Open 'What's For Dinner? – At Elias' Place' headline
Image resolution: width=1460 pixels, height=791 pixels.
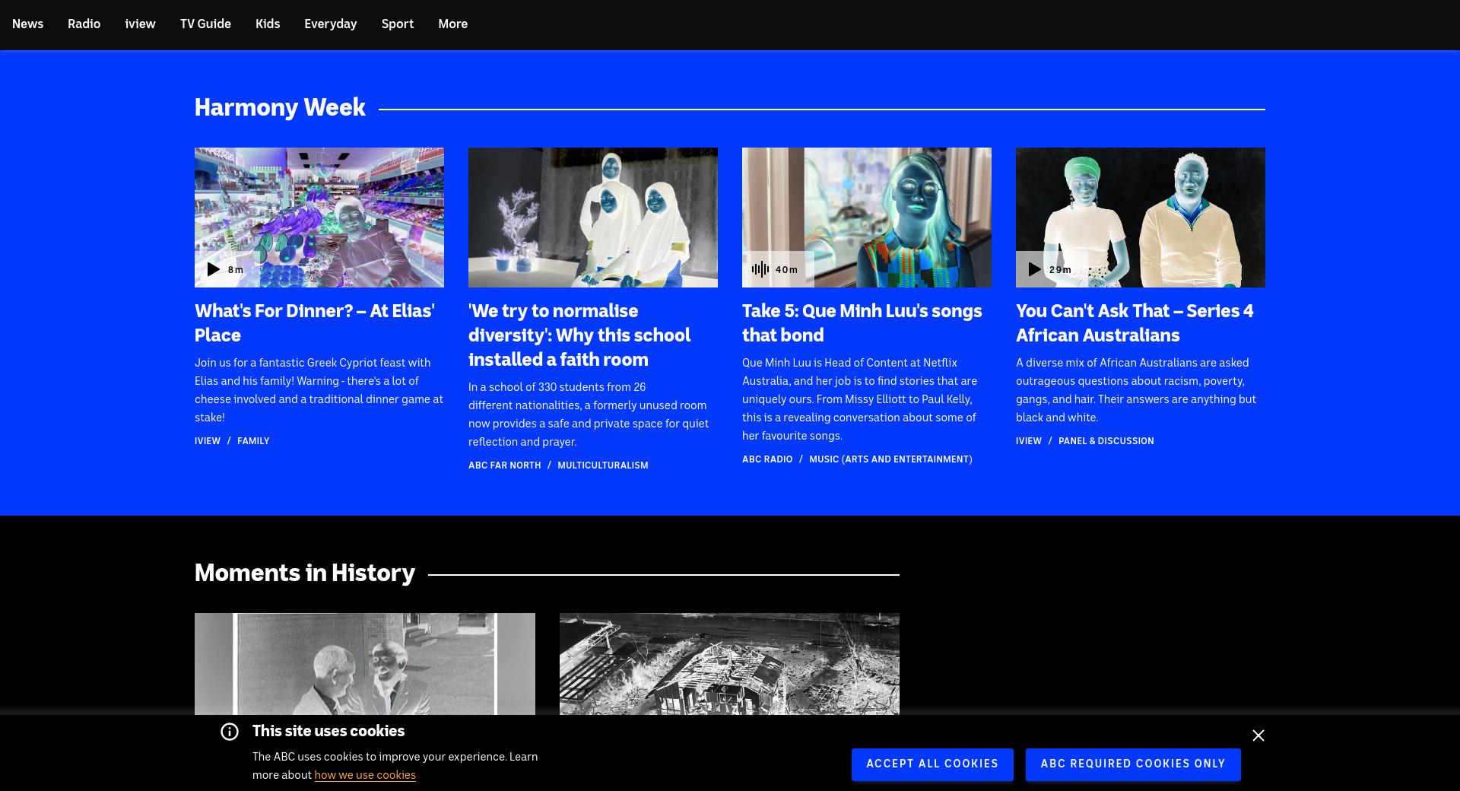[315, 323]
